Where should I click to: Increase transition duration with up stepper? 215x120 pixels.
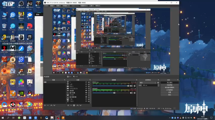(x=158, y=85)
